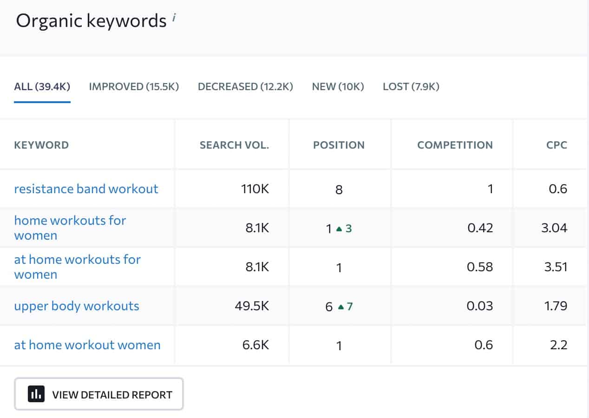This screenshot has height=418, width=589.
Task: Select the upper body workouts keyword
Action: 76,306
